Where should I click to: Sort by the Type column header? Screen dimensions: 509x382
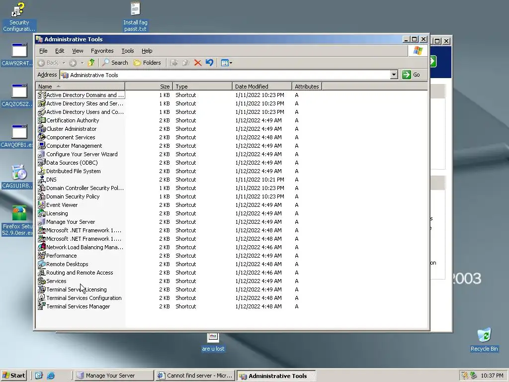coord(202,87)
